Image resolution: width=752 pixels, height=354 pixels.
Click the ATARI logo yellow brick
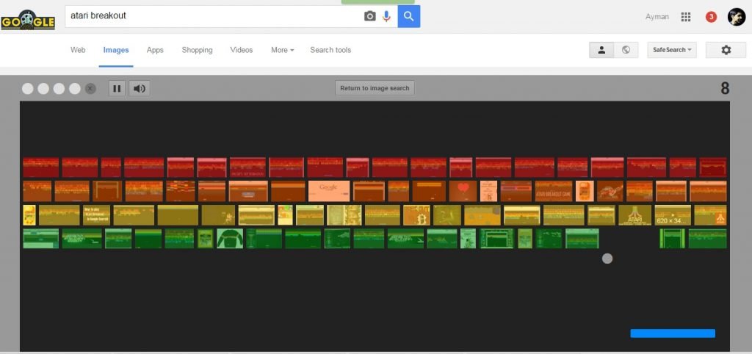coord(635,215)
